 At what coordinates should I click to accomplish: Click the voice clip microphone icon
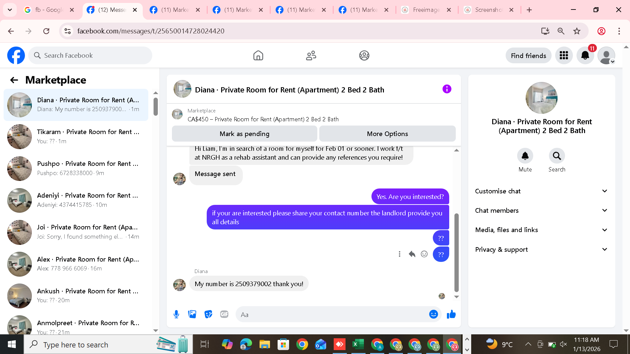point(176,314)
